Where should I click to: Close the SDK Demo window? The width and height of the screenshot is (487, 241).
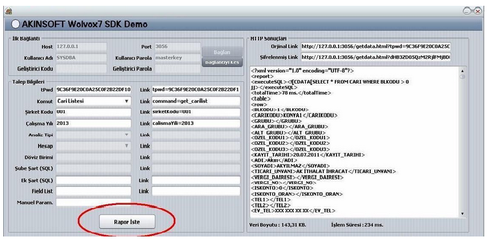(x=479, y=12)
